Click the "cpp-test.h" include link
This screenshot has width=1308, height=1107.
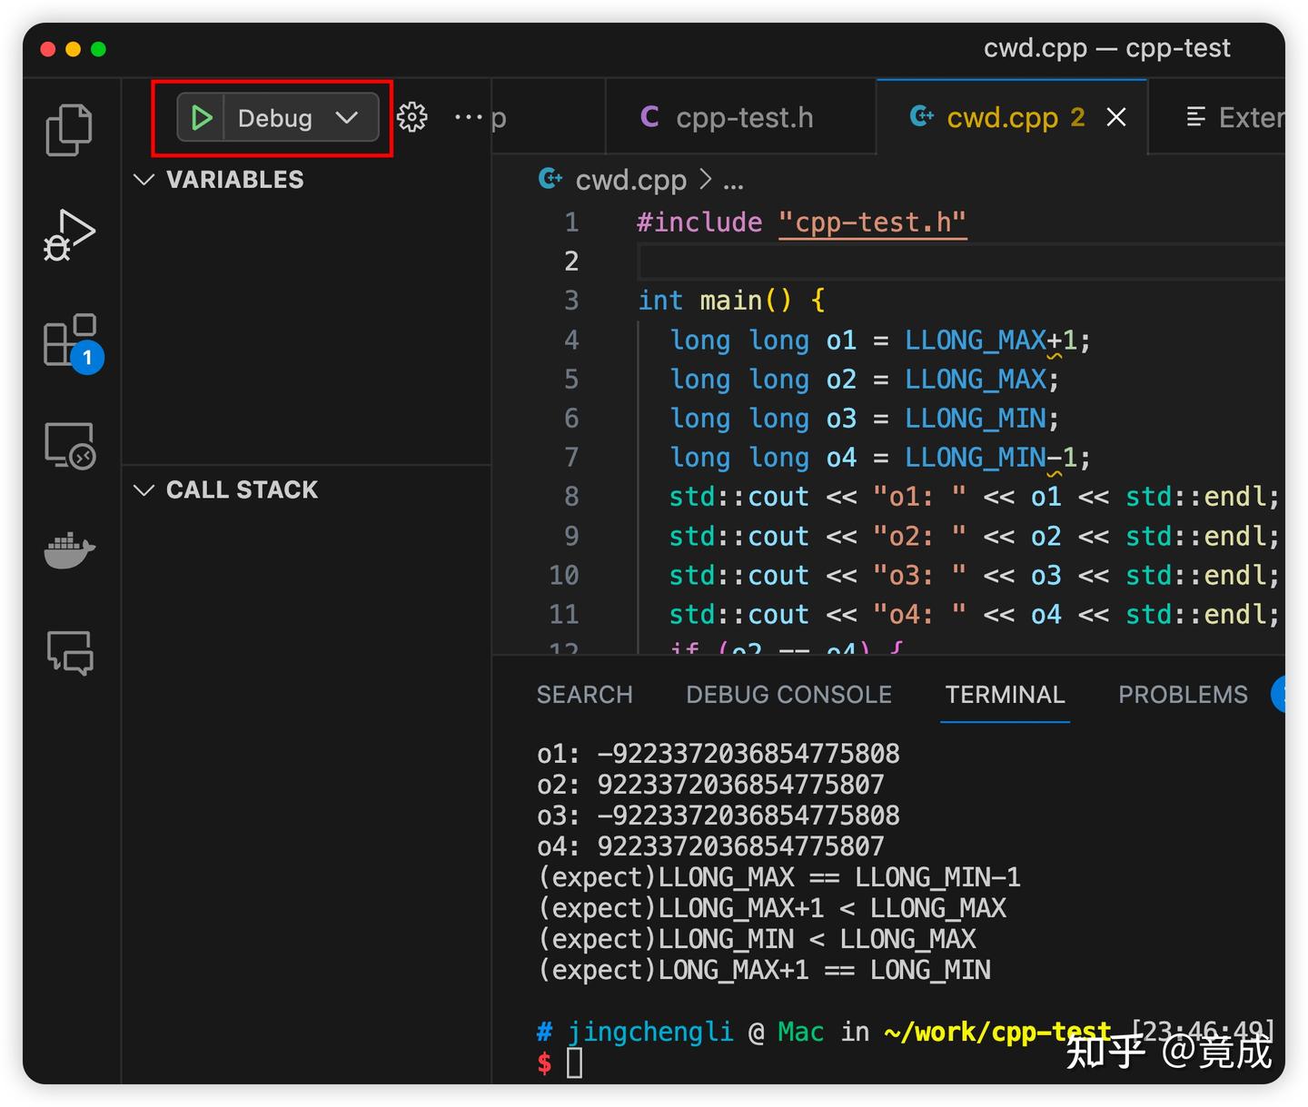(x=872, y=222)
